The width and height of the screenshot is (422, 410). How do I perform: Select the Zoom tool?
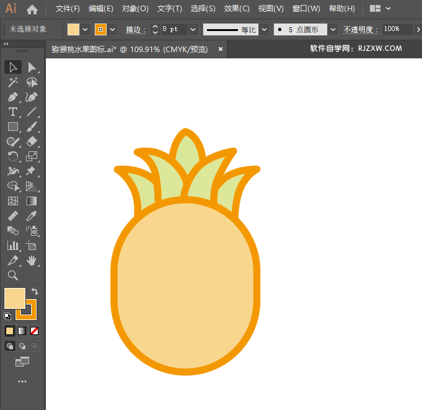pos(12,275)
